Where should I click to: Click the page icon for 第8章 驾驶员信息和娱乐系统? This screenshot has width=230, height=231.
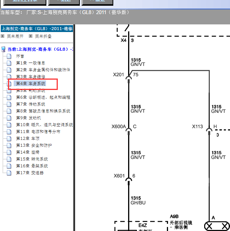(x=9, y=111)
